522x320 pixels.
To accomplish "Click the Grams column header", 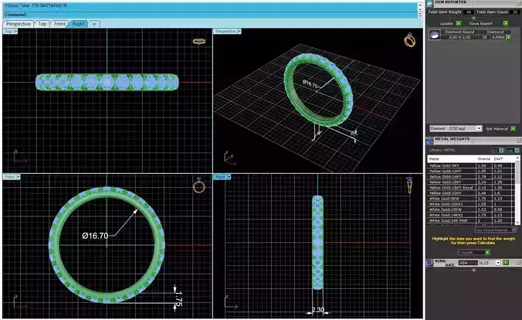I will coord(484,158).
